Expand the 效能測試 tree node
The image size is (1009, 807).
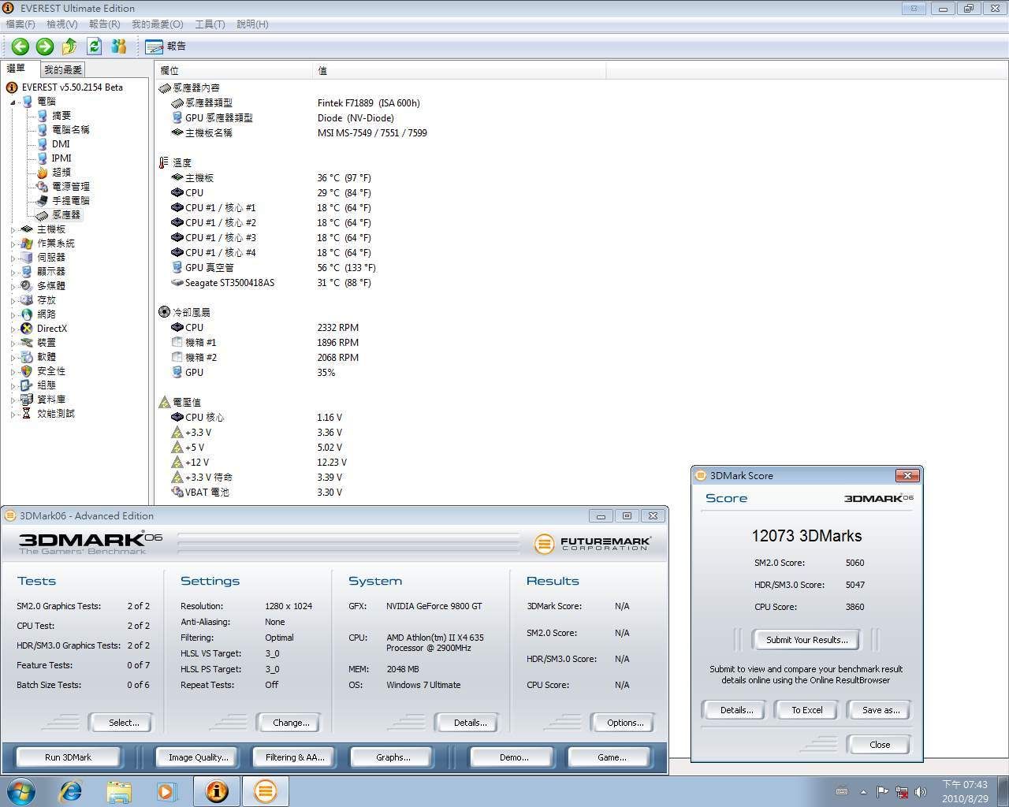point(13,414)
